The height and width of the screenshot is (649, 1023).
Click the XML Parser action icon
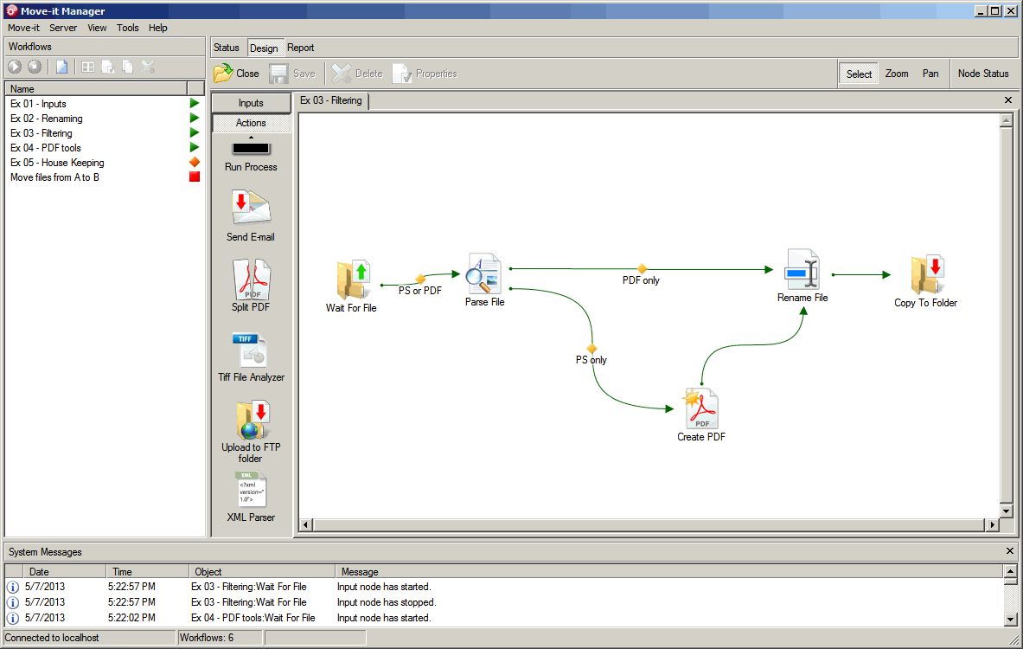coord(251,491)
